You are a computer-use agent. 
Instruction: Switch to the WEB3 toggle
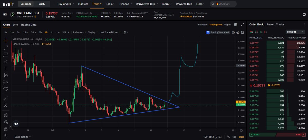click(42, 4)
